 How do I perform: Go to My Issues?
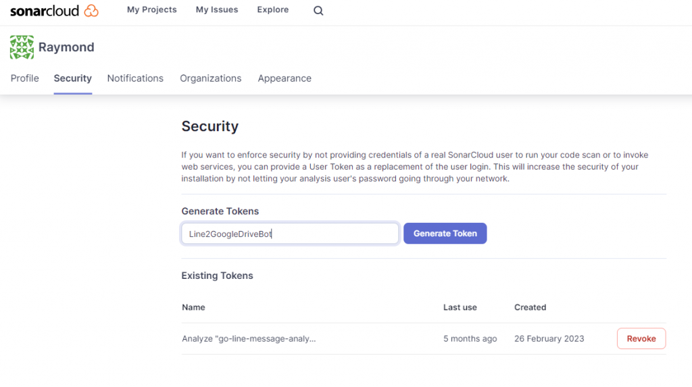point(217,10)
